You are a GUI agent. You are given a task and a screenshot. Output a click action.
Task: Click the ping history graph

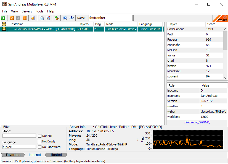pyautogui.click(x=188, y=140)
